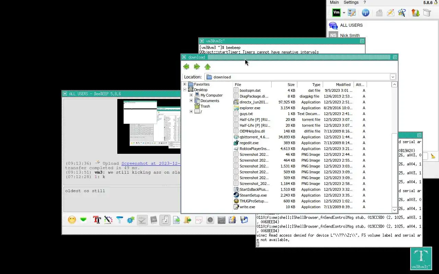Viewport: 439px width, 274px height.
Task: Click the notepad-with-pencil icon in chat toolbar
Action: [x=233, y=220]
